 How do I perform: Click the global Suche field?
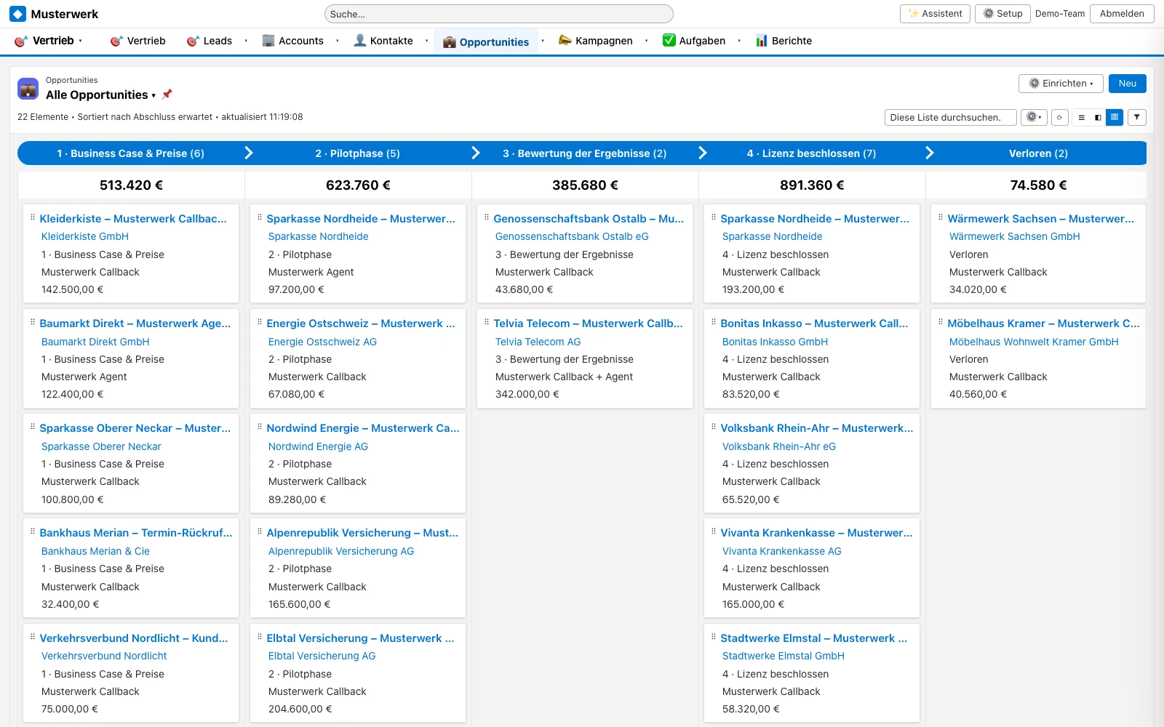[x=498, y=14]
